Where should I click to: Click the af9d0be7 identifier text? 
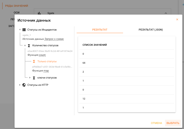pos(52,67)
